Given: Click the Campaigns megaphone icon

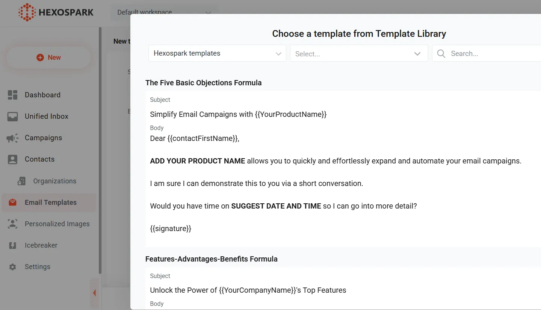Looking at the screenshot, I should point(12,138).
